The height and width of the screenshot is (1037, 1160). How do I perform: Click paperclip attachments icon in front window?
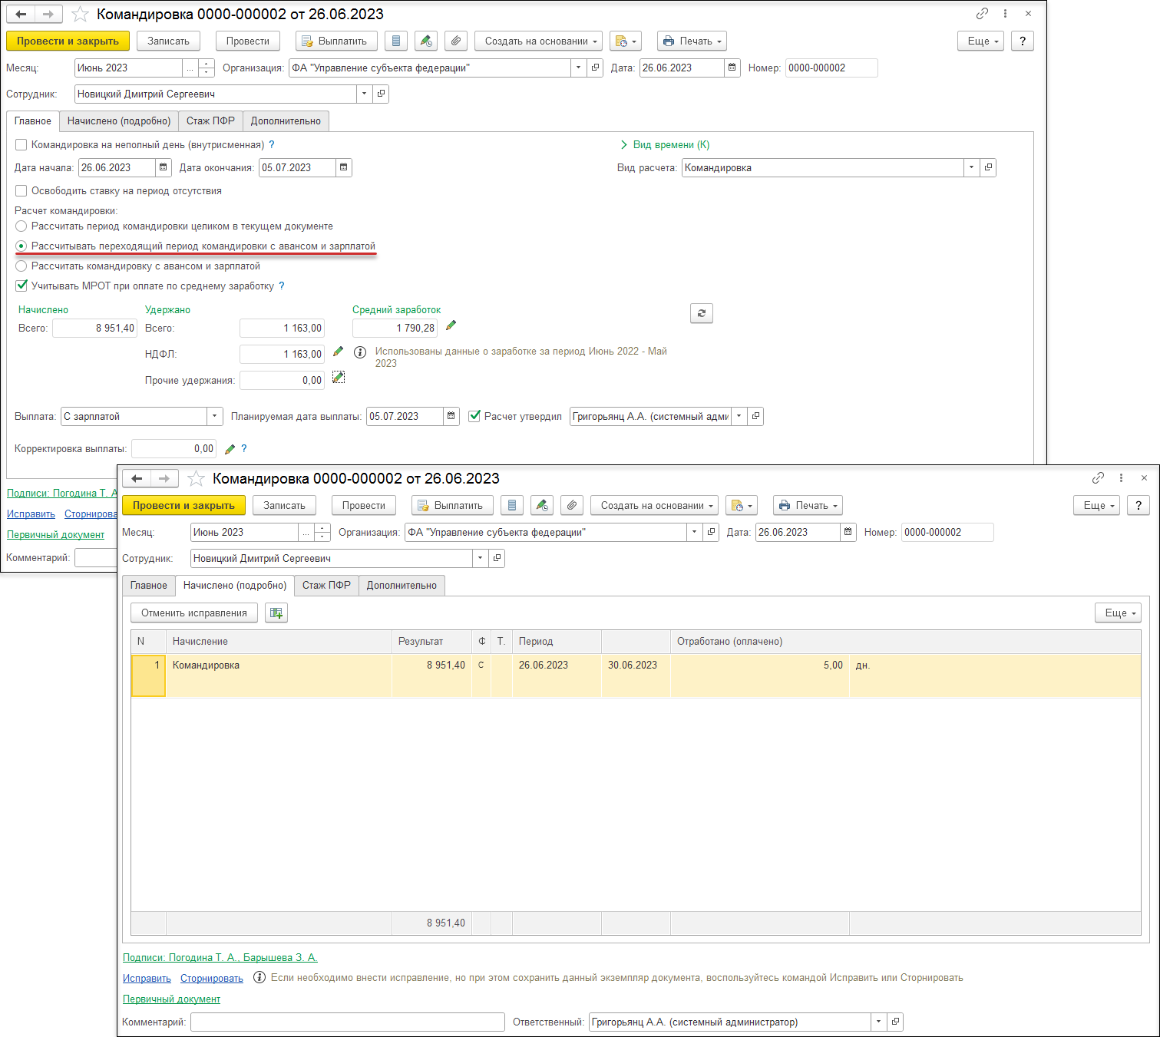572,505
